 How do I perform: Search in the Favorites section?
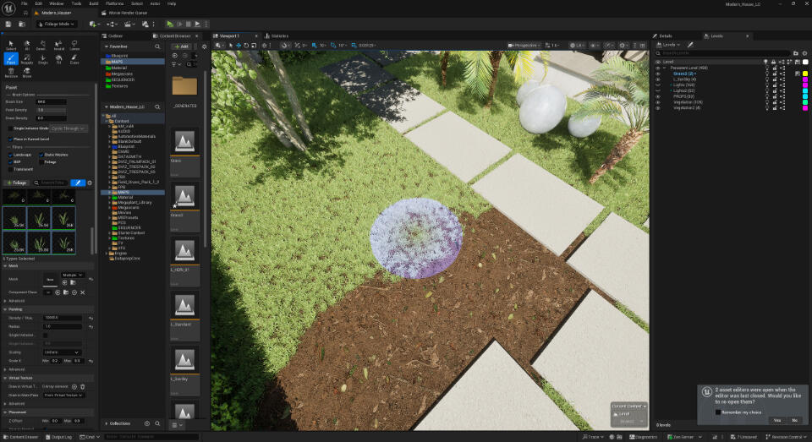(157, 46)
